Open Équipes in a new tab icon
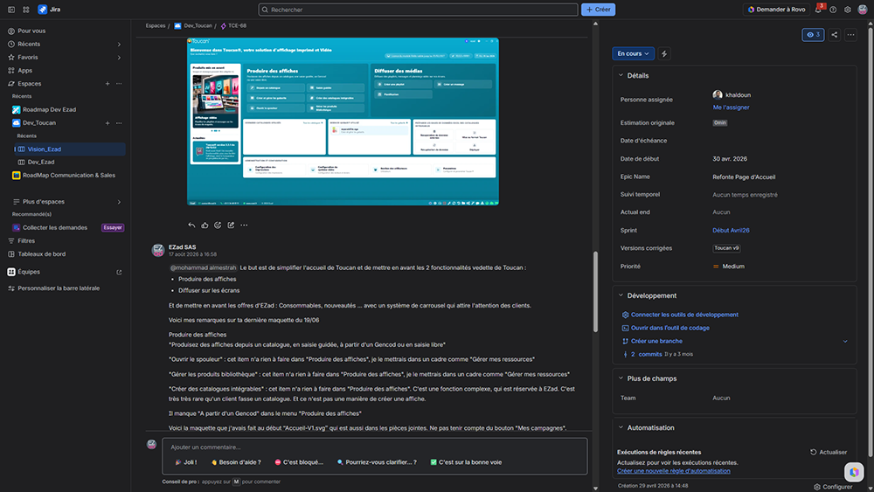 click(x=119, y=272)
